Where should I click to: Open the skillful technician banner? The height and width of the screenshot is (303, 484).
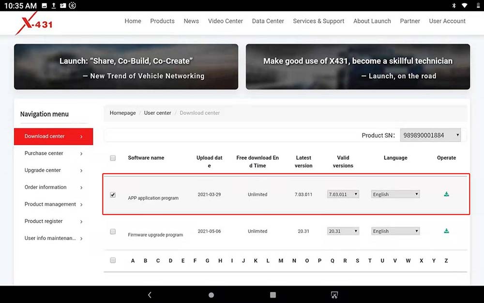coord(358,67)
